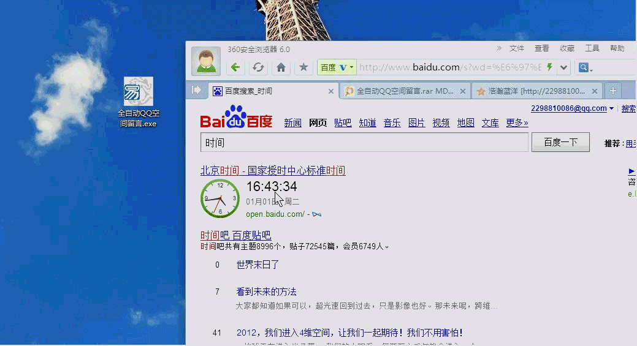Open the 文库 link
Screen dimensions: 637x346
click(x=490, y=123)
